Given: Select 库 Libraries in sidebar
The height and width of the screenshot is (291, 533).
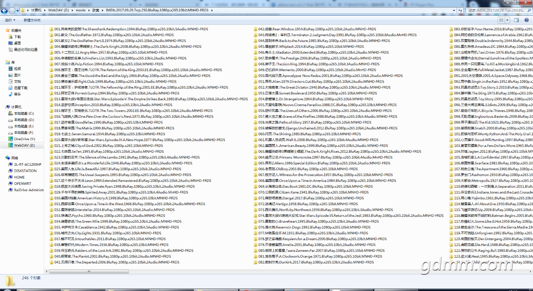Looking at the screenshot, I should pos(13,62).
